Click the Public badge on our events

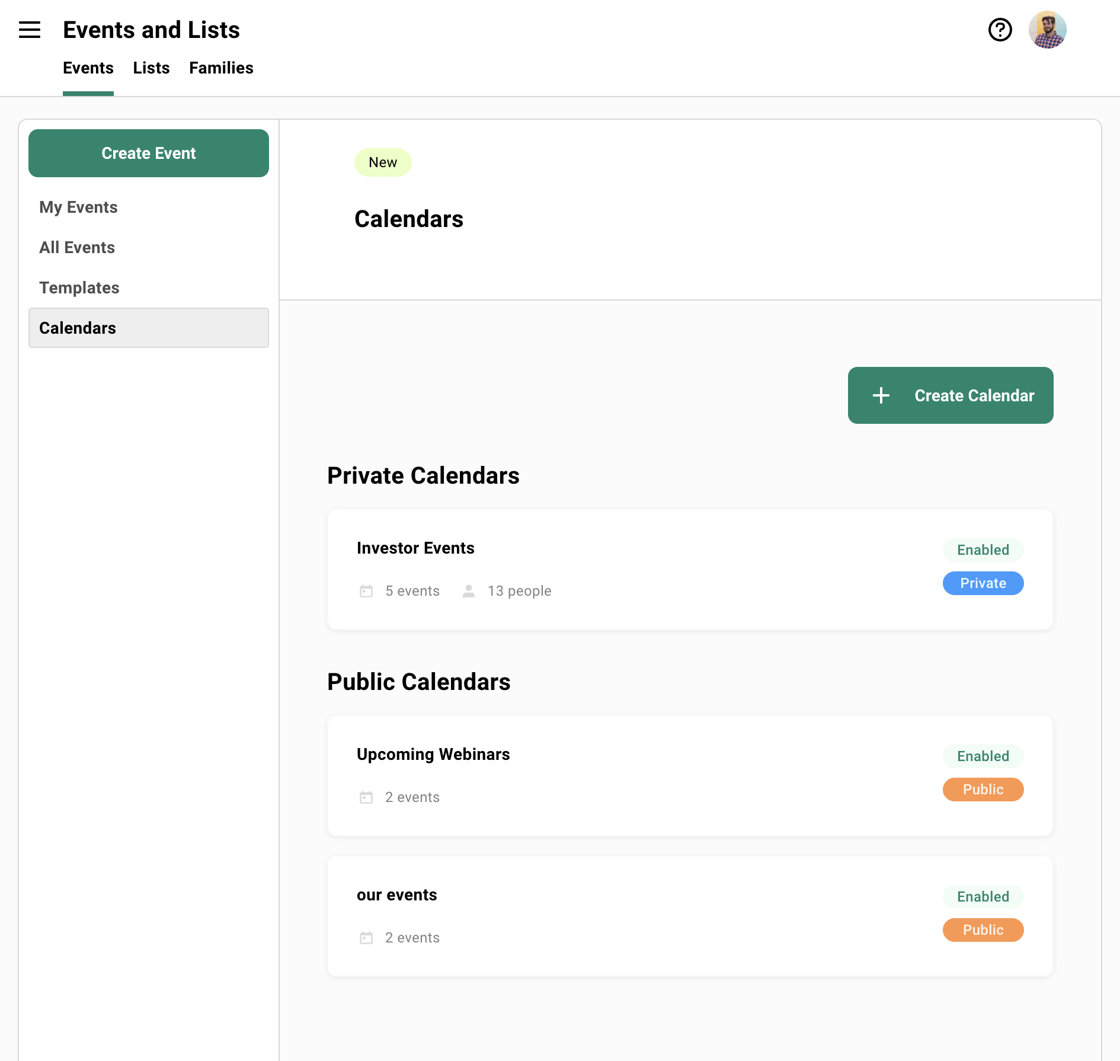[983, 929]
